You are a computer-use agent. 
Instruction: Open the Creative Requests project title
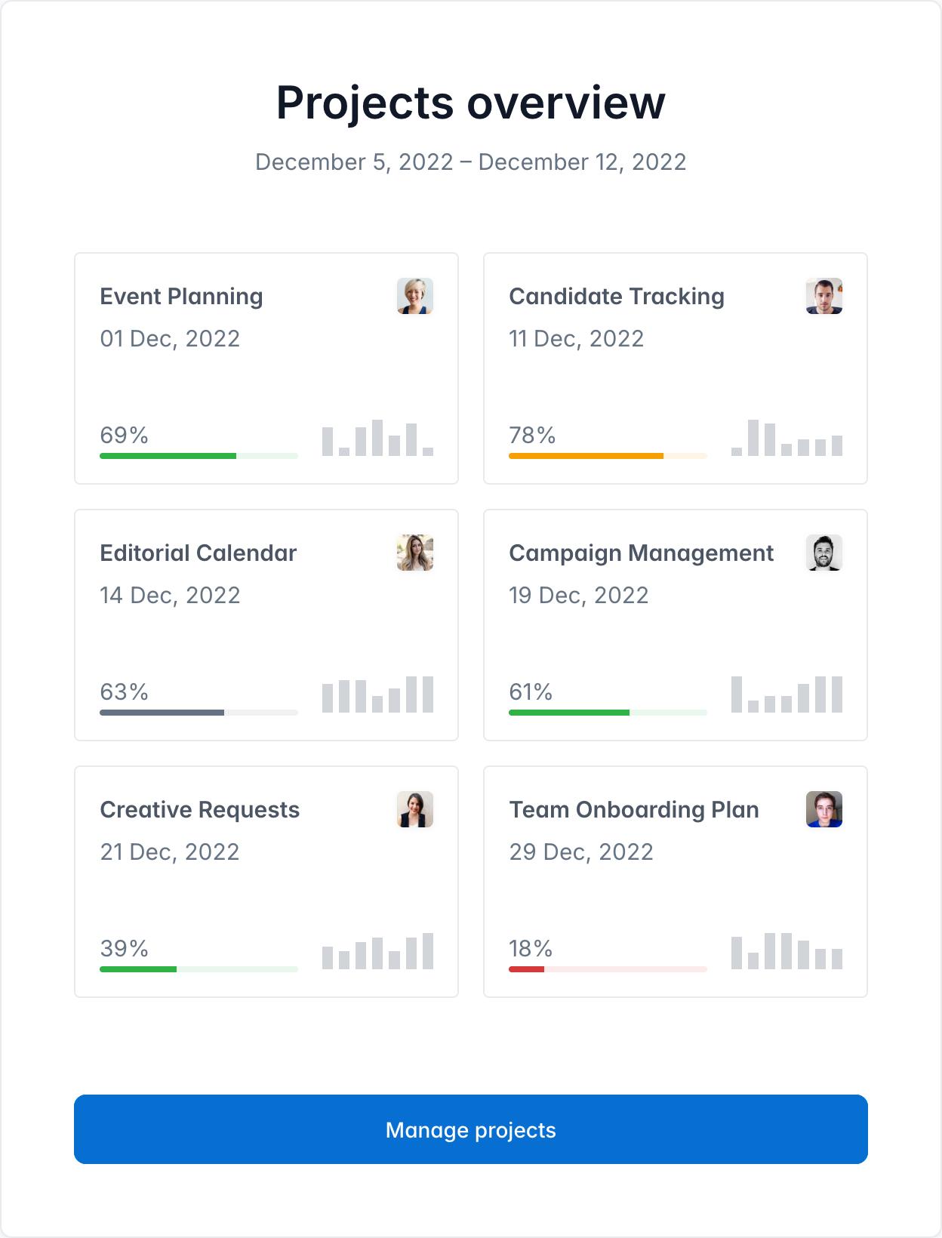point(199,810)
